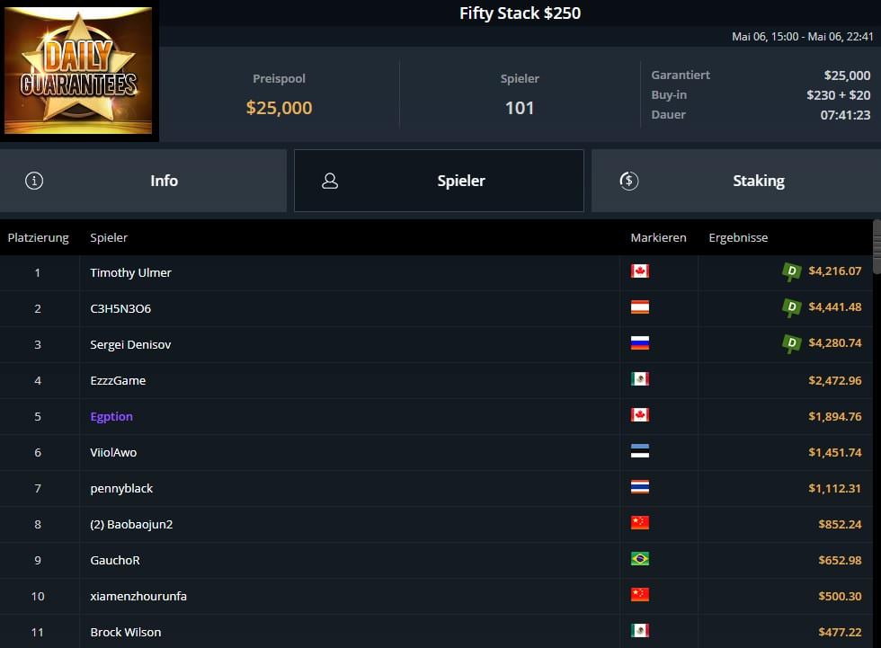This screenshot has width=881, height=648.
Task: Click the dollar coin Staking icon
Action: point(628,181)
